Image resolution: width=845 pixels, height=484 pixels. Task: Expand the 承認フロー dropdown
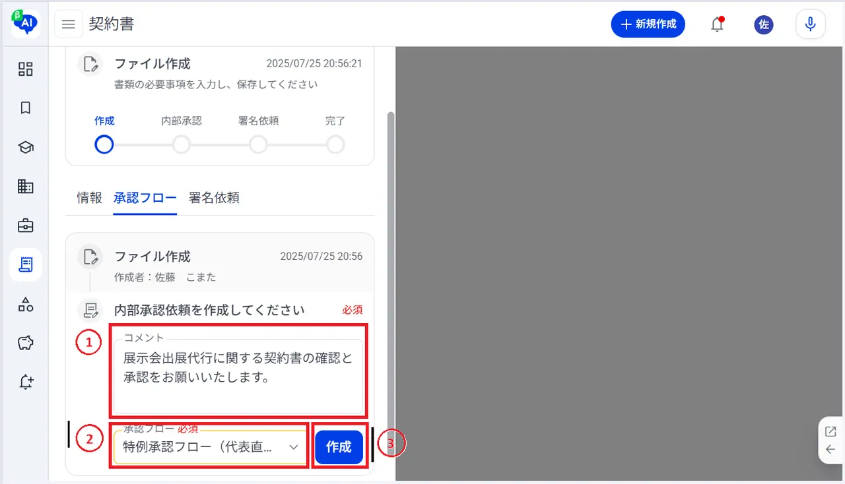click(210, 447)
